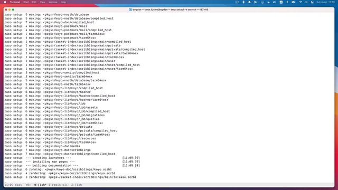Screen dimensions: 338x190
Task: Open the battery status icon
Action: pyautogui.click(x=294, y=2)
